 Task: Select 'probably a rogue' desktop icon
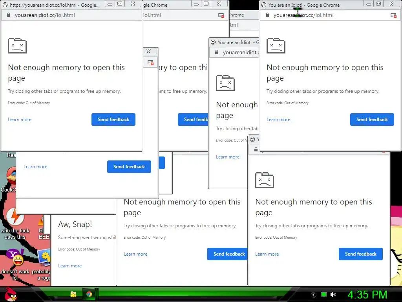[42, 265]
